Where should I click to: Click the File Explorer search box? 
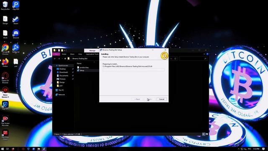193,59
